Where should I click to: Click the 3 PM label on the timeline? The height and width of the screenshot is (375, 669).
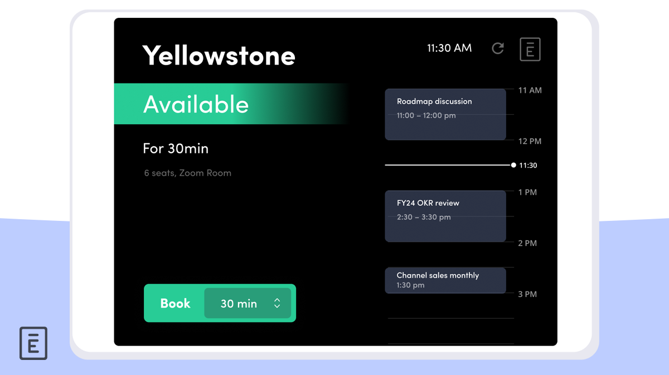point(526,294)
